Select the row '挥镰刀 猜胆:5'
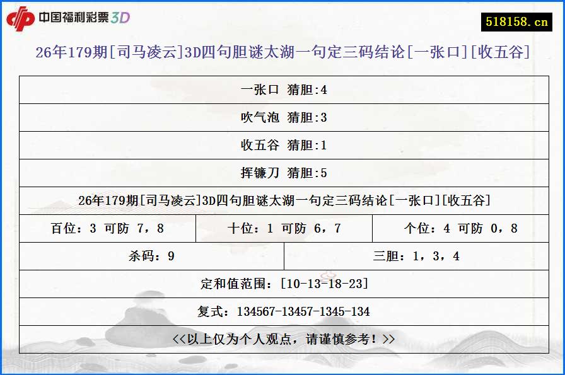This screenshot has height=375, width=565. (x=284, y=173)
